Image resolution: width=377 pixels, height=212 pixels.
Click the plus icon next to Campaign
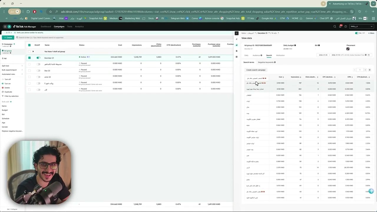pyautogui.click(x=14, y=44)
